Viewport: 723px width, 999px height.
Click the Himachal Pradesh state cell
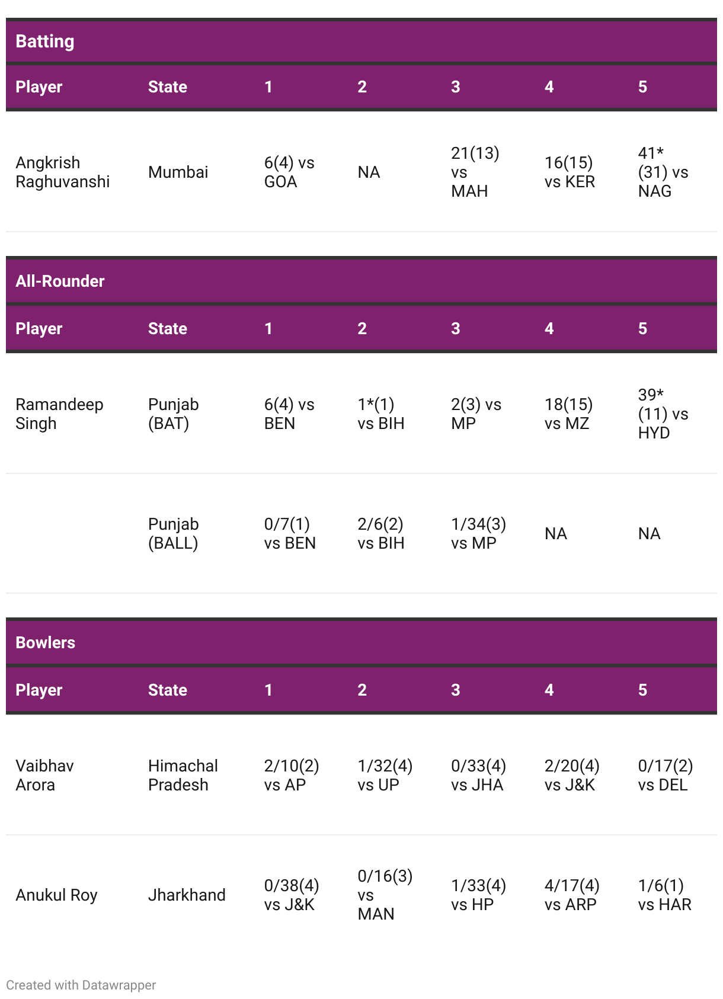coord(183,775)
